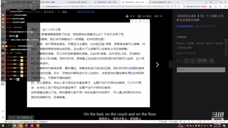Expand the system tray hidden icons chevron

point(185,126)
